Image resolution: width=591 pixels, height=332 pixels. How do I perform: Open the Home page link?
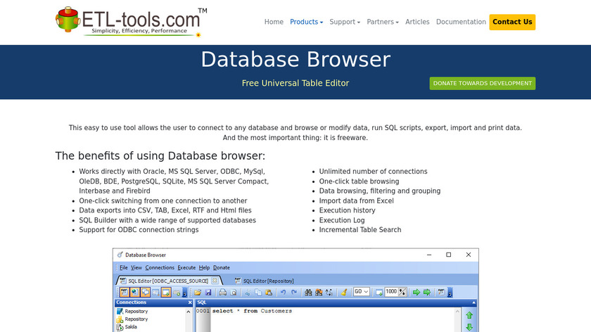274,22
